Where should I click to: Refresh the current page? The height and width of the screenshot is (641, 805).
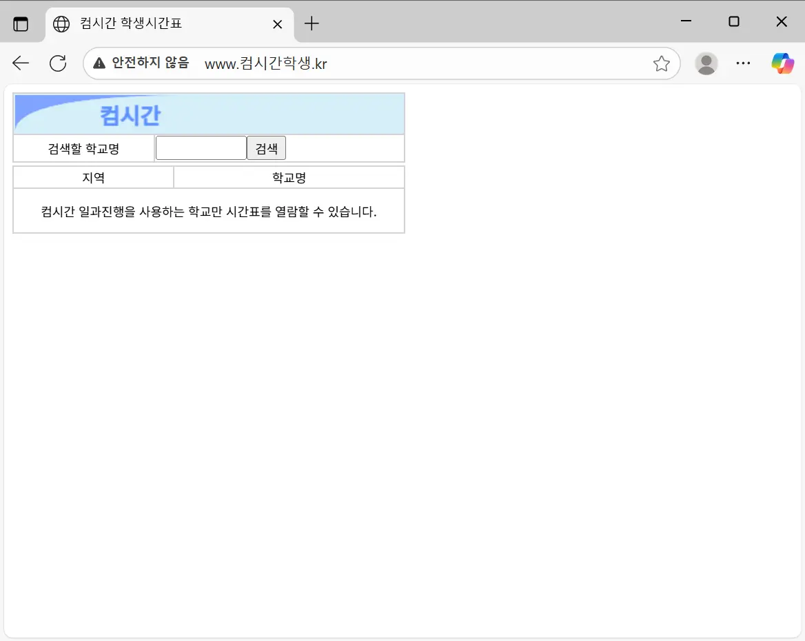(x=58, y=63)
